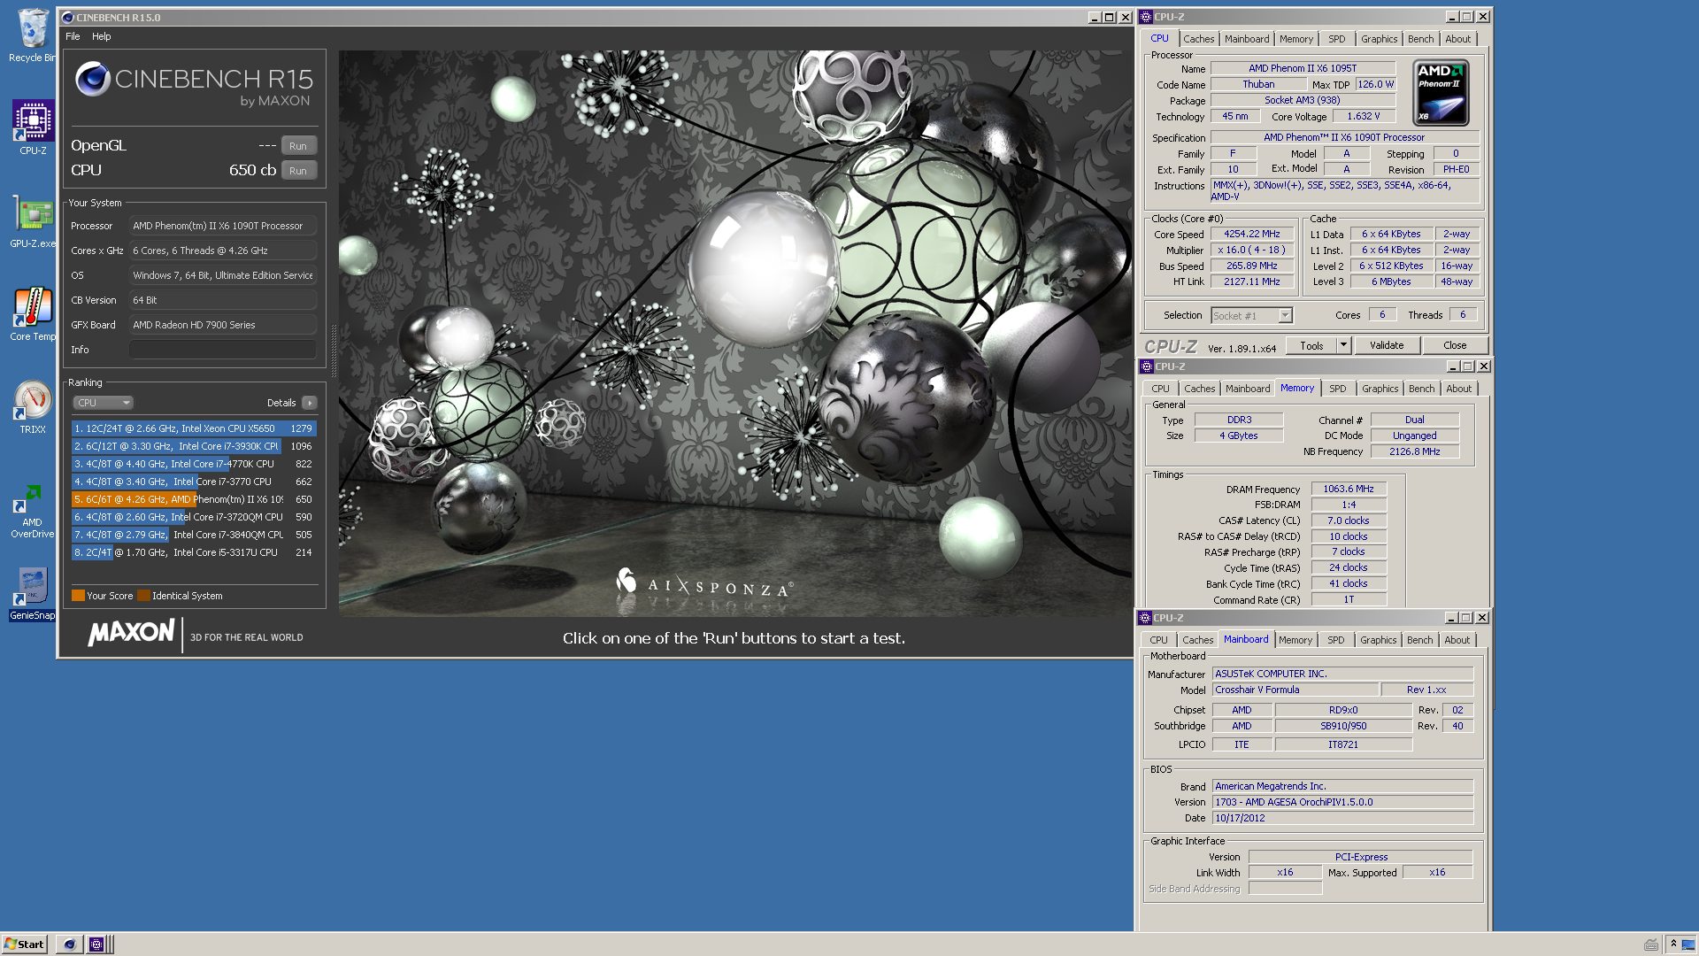
Task: Click the DRAM Frequency value 1063.6 MHz
Action: (1349, 489)
